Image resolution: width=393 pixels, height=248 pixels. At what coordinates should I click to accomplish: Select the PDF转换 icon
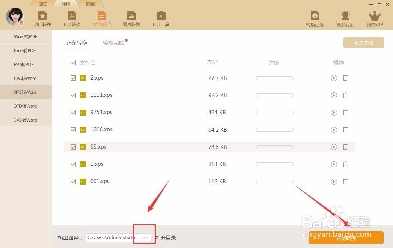(x=72, y=18)
